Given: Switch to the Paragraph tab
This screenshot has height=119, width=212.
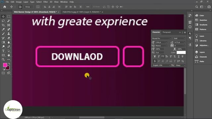Looking at the screenshot, I should (x=167, y=32).
